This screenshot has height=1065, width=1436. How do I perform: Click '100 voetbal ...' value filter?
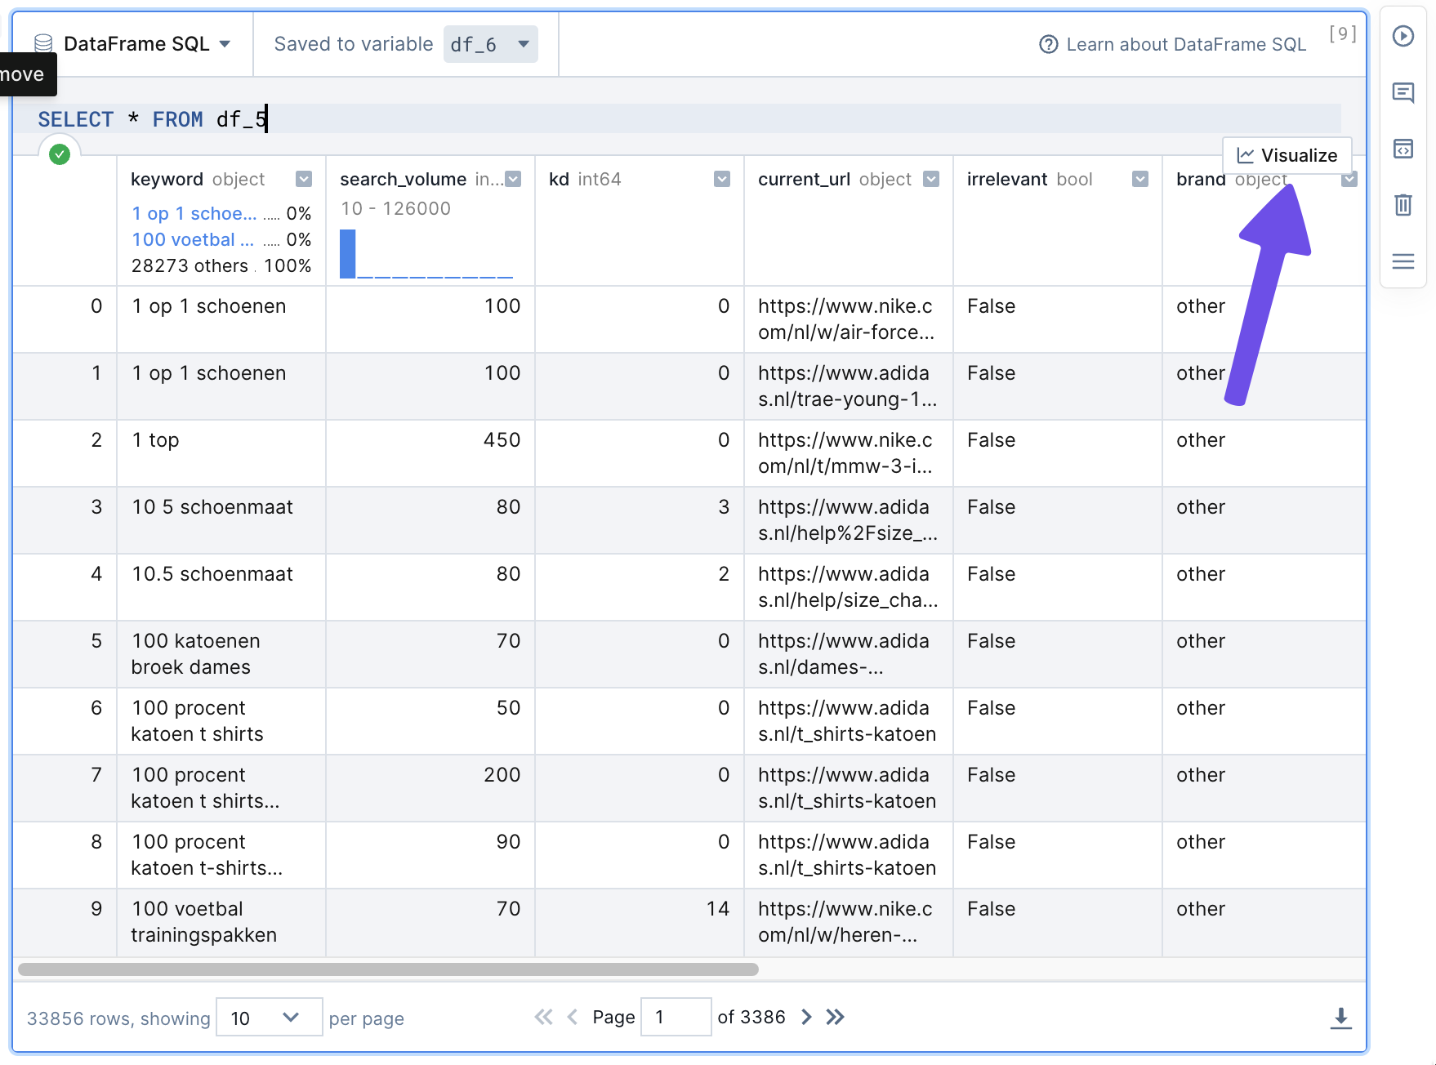tap(193, 239)
